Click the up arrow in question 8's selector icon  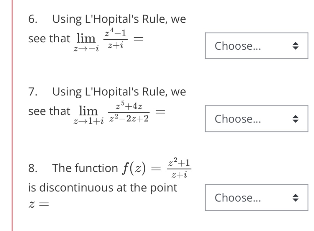click(x=295, y=195)
